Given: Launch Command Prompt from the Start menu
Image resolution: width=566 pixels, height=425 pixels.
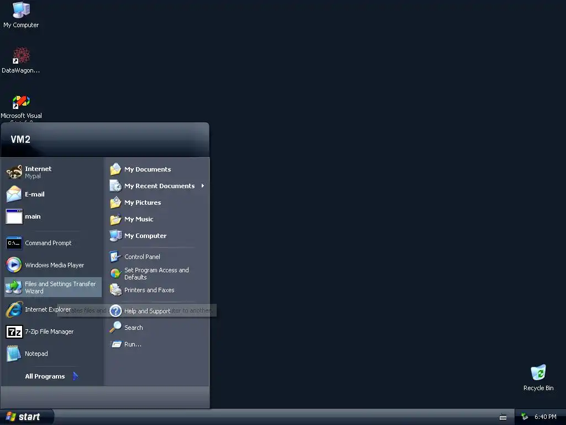Looking at the screenshot, I should pos(53,243).
